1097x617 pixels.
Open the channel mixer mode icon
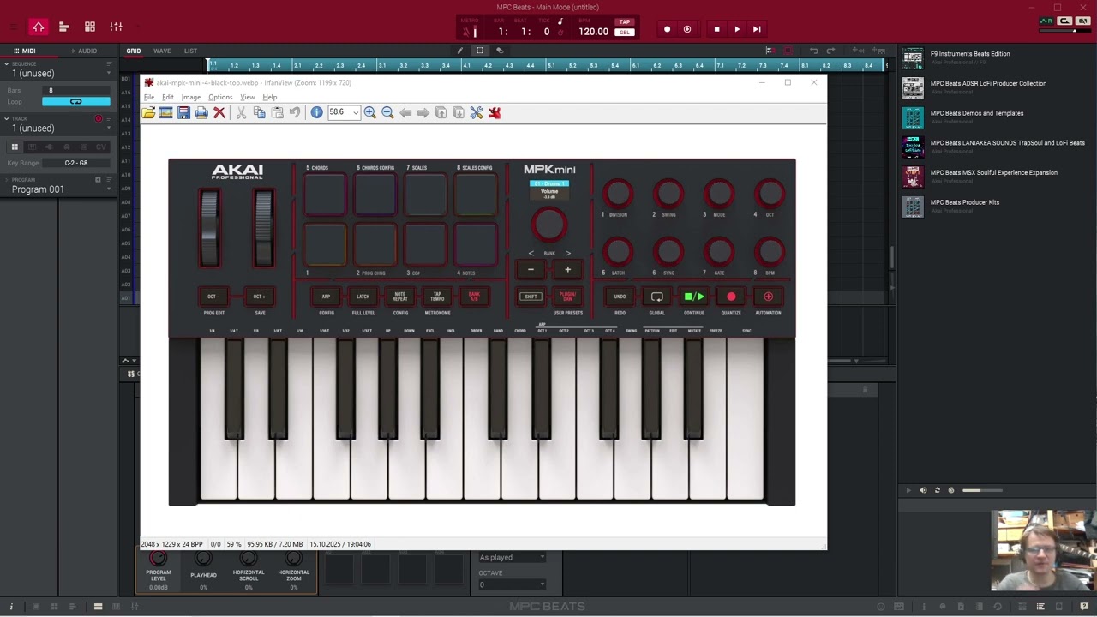coord(116,27)
